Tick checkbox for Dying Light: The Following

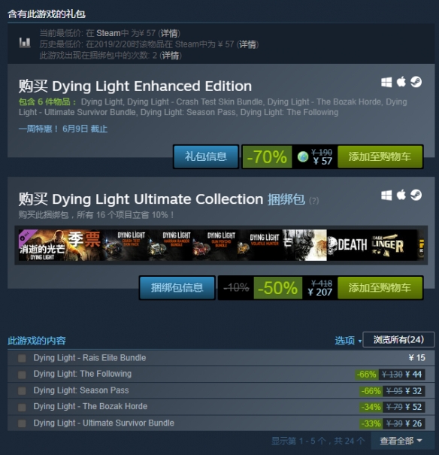click(x=22, y=375)
